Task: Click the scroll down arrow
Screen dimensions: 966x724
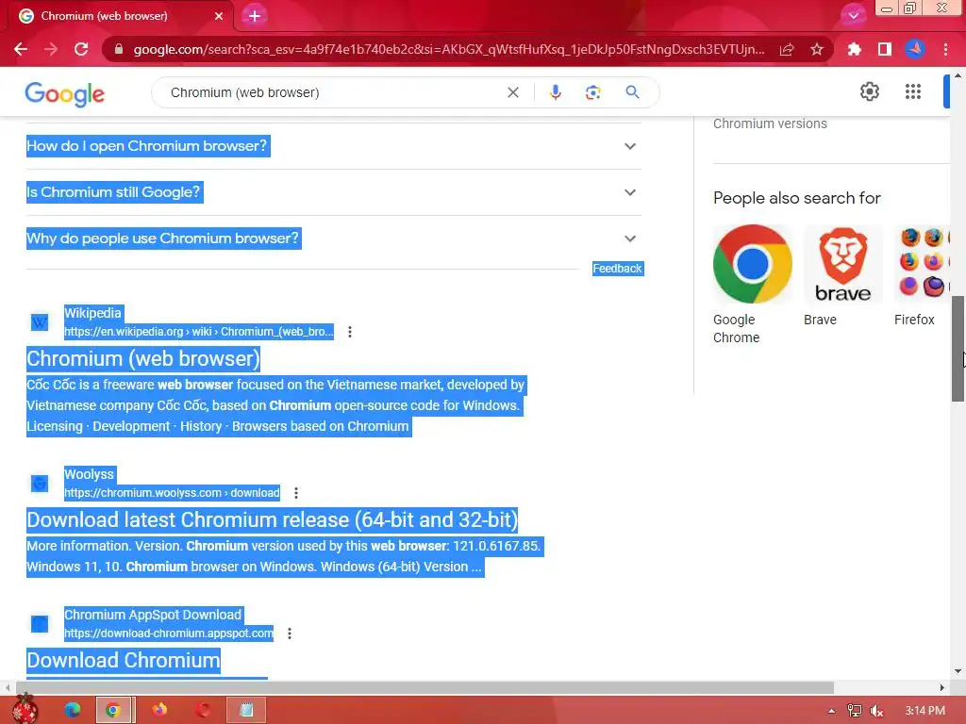Action: coord(958,671)
